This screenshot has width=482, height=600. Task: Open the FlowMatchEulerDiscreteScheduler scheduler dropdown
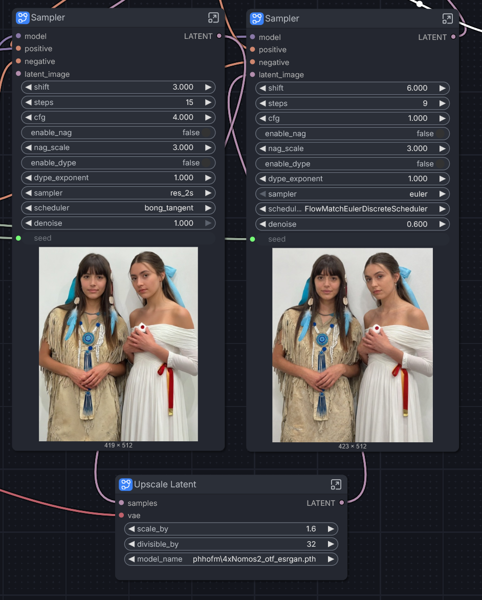click(x=353, y=209)
